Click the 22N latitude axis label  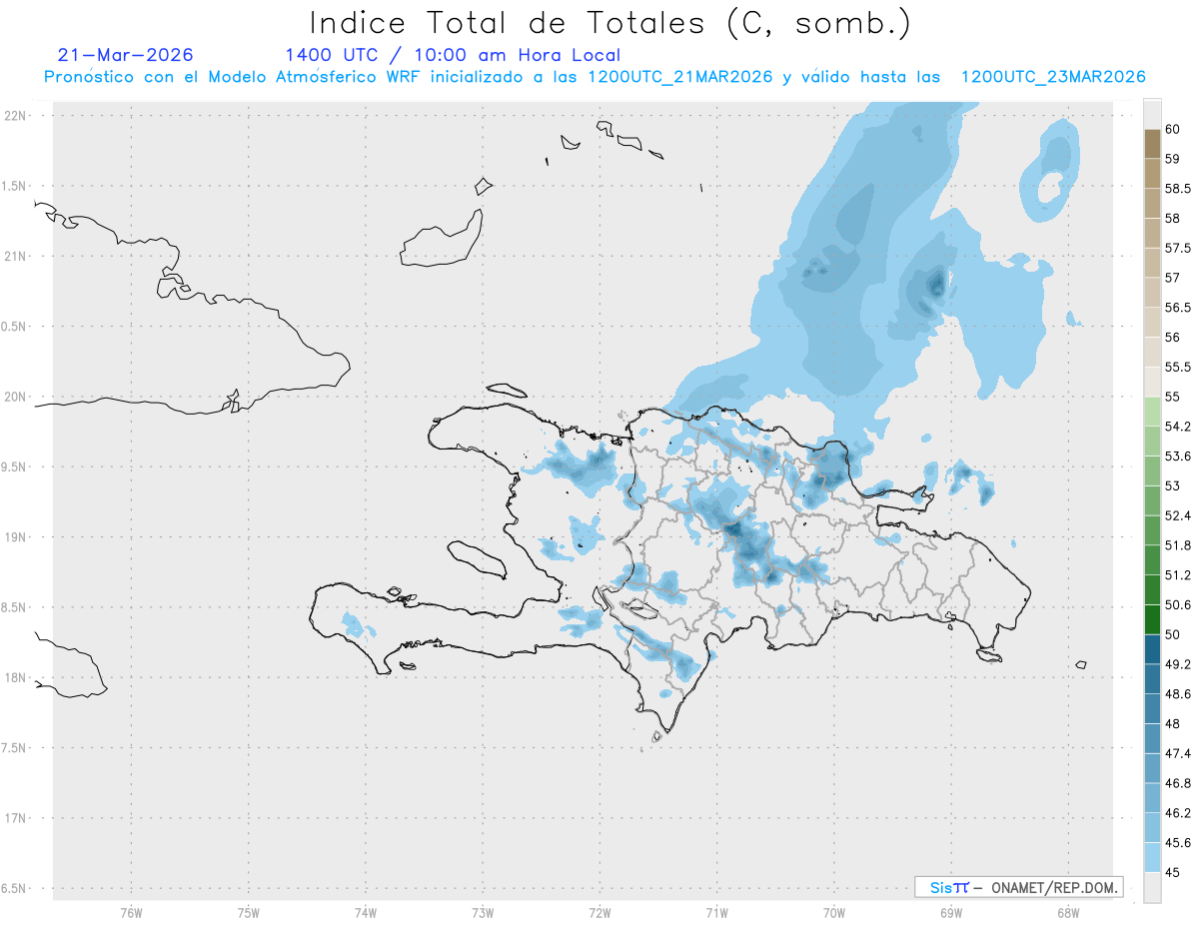tap(17, 115)
